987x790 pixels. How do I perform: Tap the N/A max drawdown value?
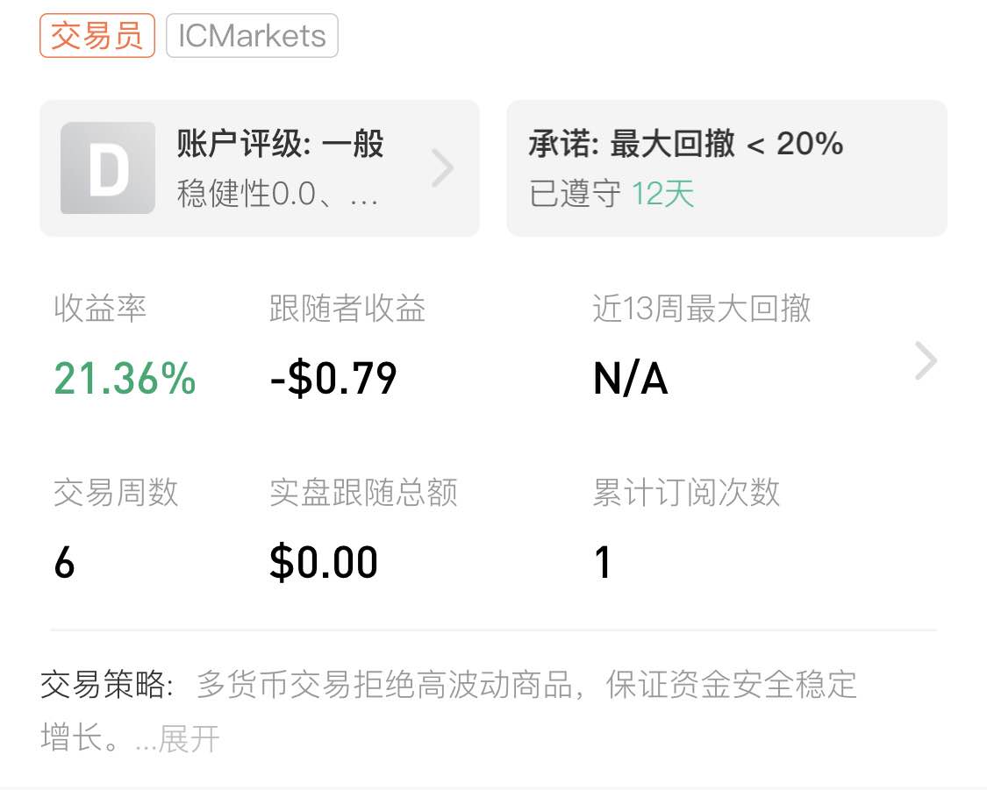tap(631, 379)
